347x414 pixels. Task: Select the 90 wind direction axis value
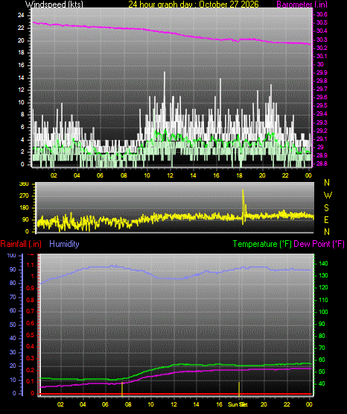[25, 220]
